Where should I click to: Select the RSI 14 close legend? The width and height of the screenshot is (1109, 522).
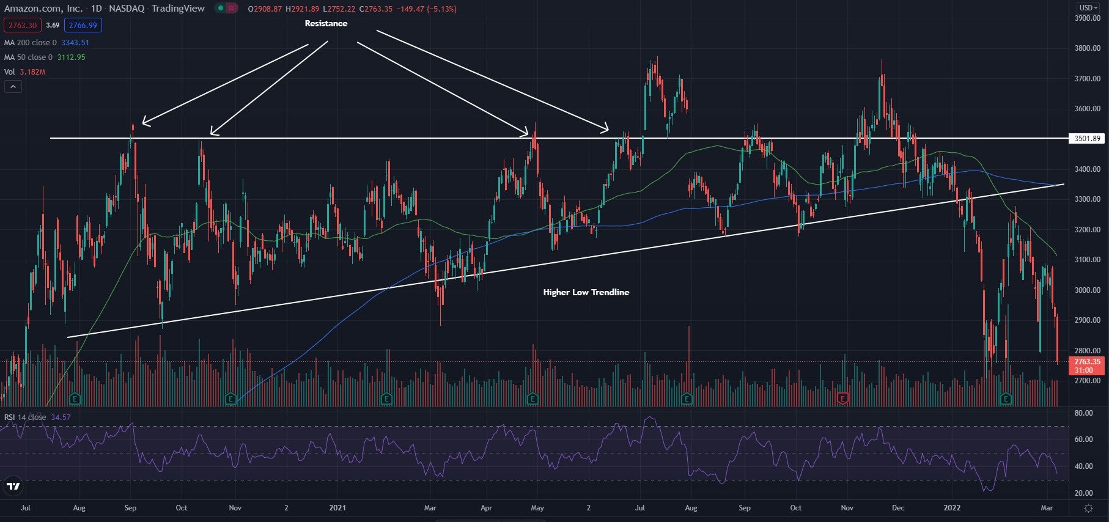point(25,417)
